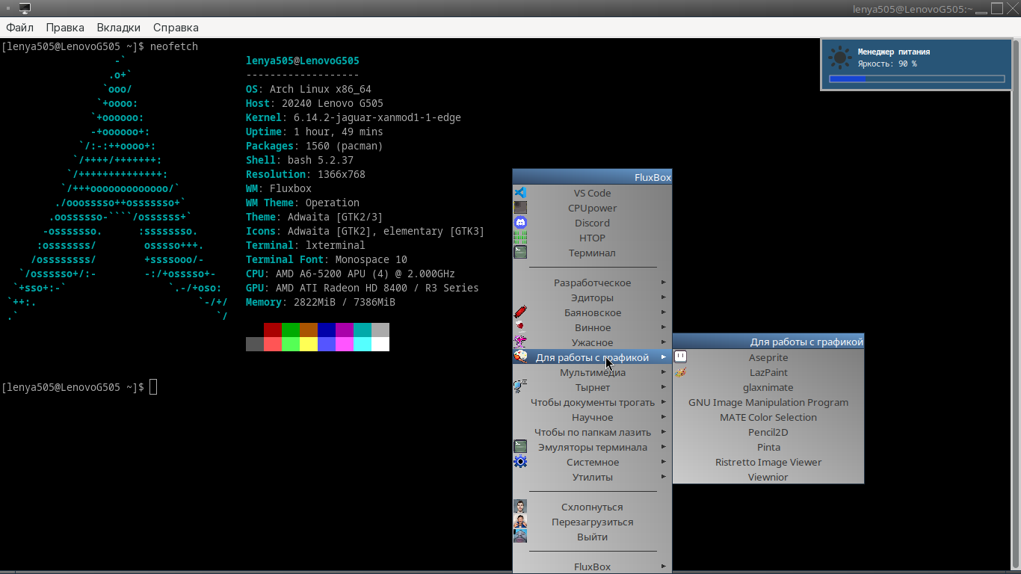
Task: Click the VS Code icon in FluxBox menu
Action: pos(520,193)
